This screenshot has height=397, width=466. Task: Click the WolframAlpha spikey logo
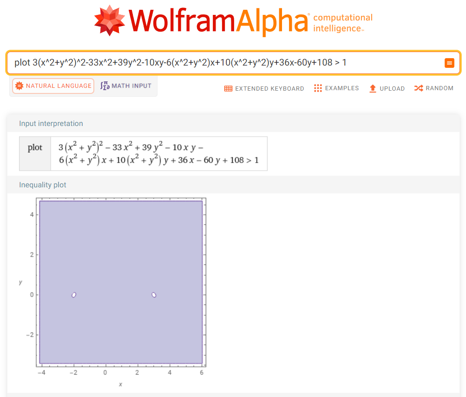[x=109, y=20]
